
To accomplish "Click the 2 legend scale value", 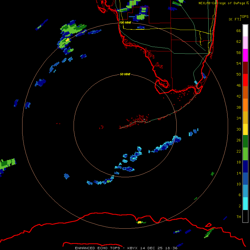I will (240, 206).
